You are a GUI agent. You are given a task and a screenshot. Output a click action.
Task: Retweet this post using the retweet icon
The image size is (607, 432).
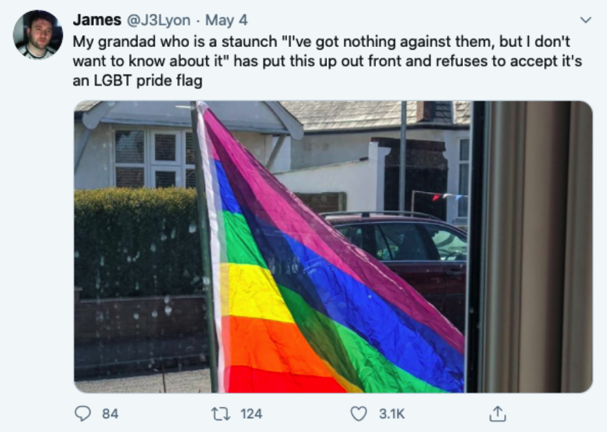point(221,413)
